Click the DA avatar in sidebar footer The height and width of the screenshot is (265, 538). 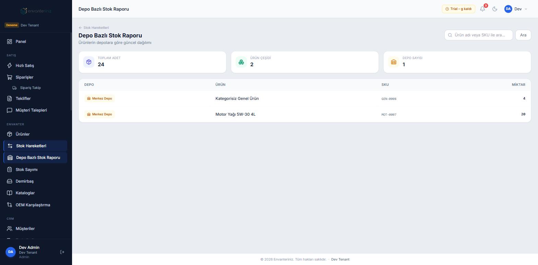11,252
